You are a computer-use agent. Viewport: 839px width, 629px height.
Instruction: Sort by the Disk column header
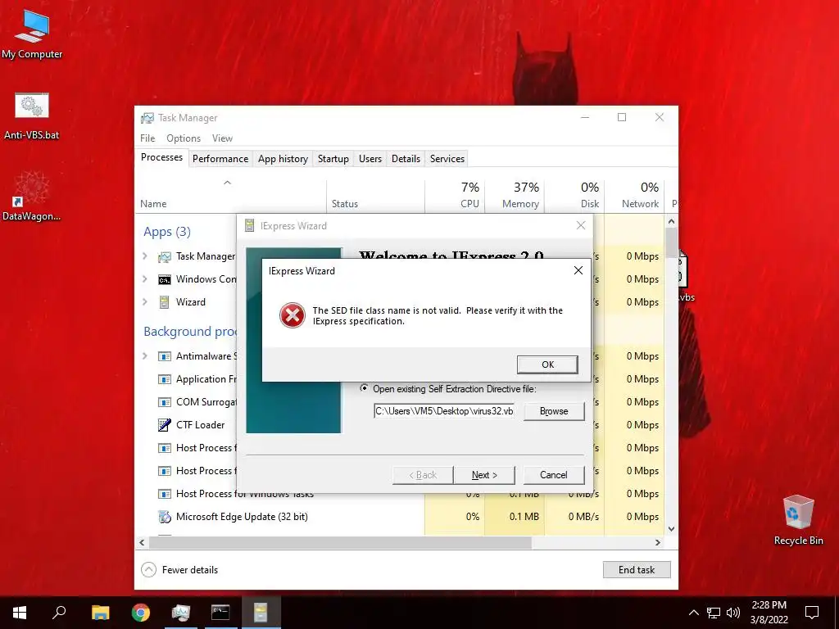[x=574, y=196]
